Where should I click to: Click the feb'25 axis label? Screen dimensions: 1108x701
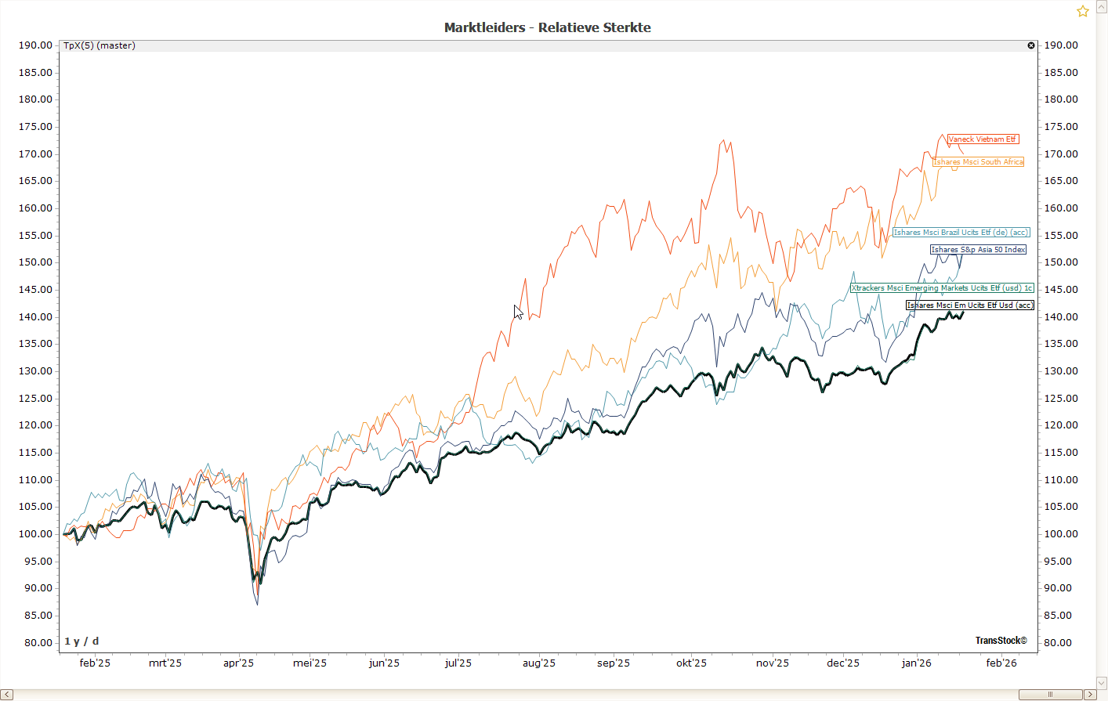tap(93, 663)
